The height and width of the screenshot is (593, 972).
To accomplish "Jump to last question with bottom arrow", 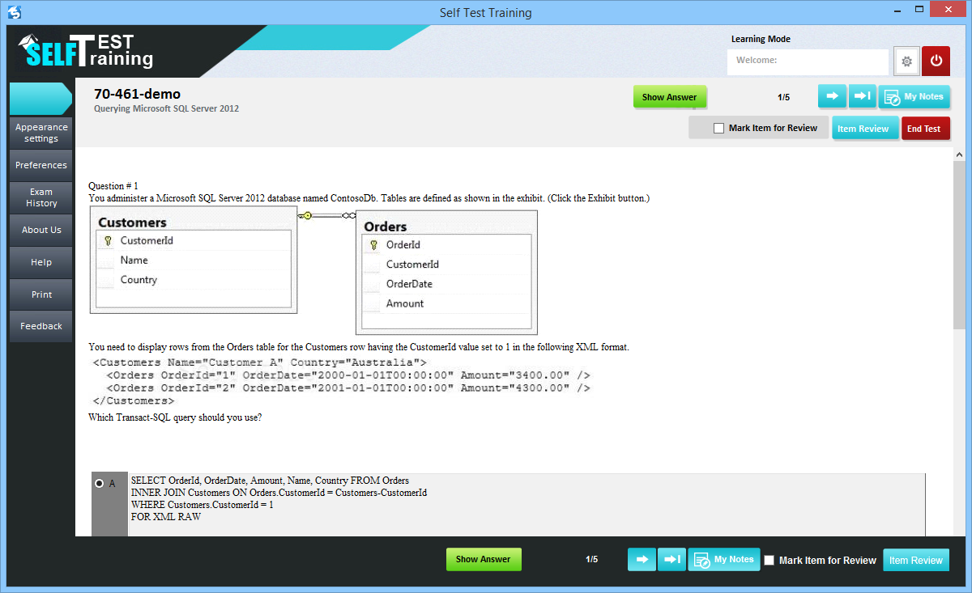I will click(x=671, y=559).
